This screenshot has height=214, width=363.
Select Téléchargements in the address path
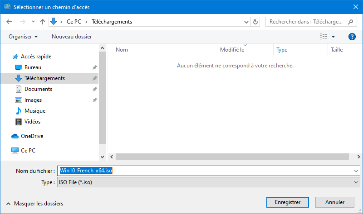coord(112,22)
